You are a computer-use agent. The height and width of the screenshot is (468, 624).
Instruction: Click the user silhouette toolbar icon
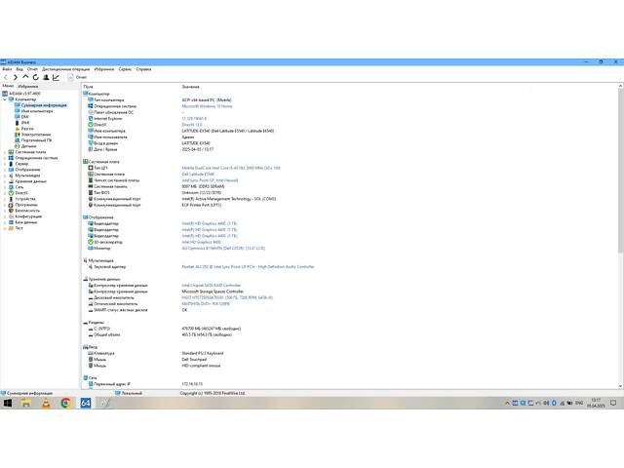click(46, 77)
